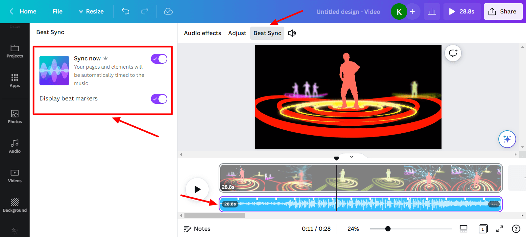Toggle Display beat markers switch

(x=159, y=99)
